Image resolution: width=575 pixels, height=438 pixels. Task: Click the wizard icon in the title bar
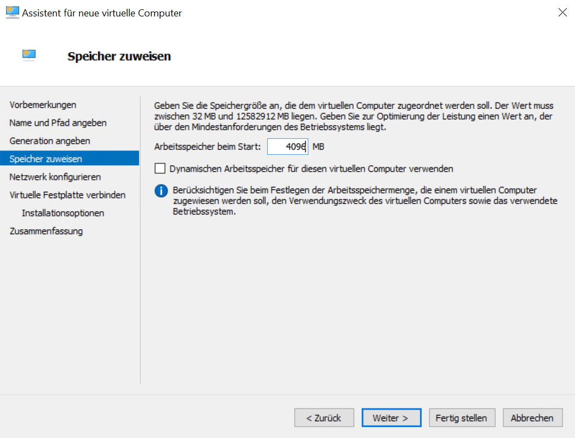(12, 13)
